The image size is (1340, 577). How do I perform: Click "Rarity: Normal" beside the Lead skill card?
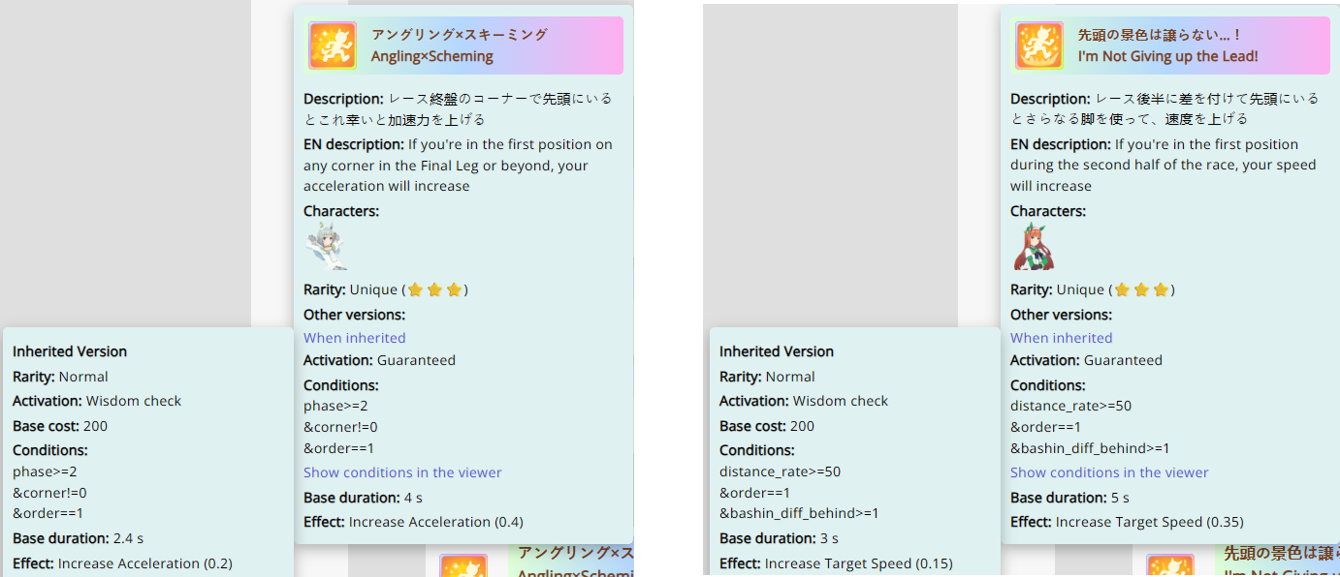(x=767, y=377)
